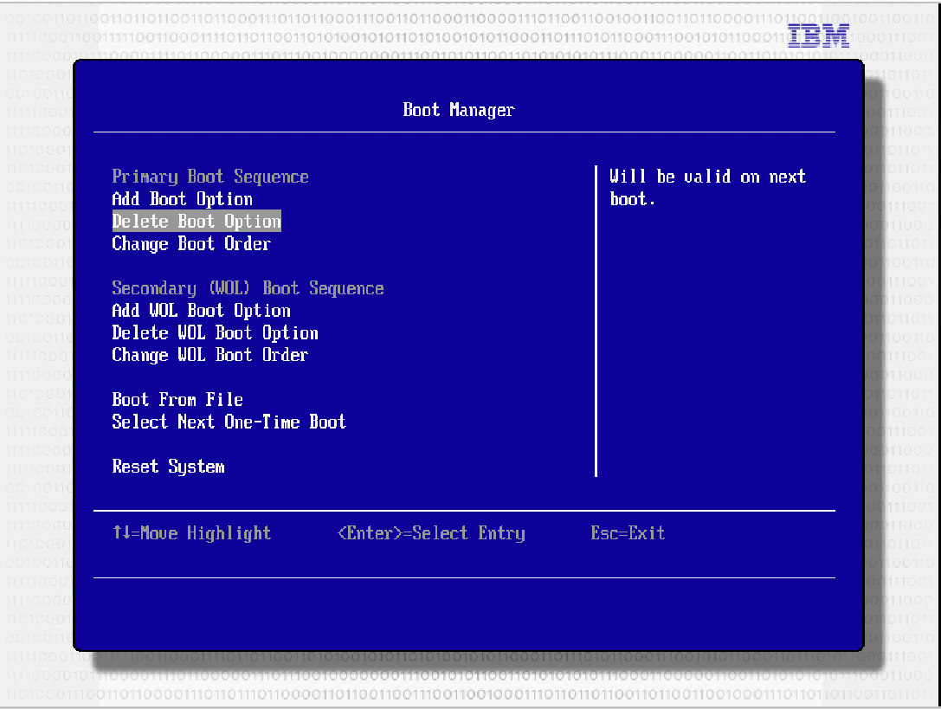This screenshot has width=941, height=709.
Task: Select Delete WOL Boot Option
Action: pos(215,332)
